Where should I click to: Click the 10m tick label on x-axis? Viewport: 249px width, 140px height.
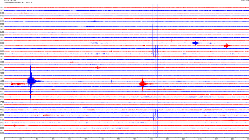point(86,139)
